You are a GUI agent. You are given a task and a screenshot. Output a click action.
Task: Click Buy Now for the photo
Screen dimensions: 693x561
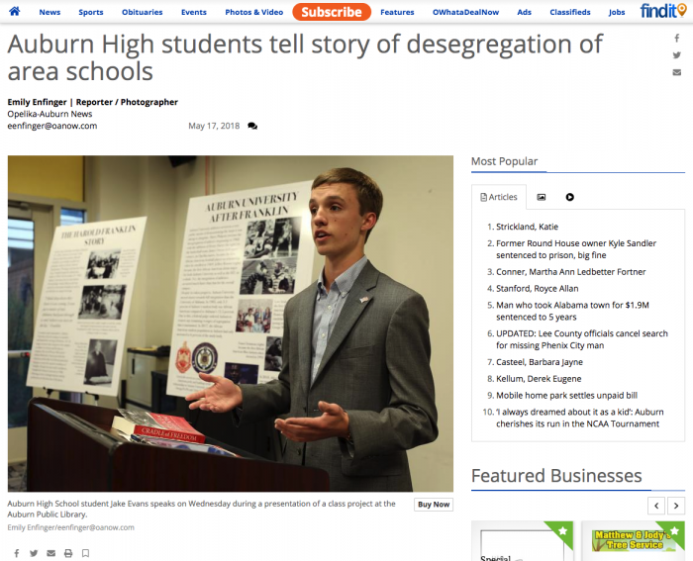coord(434,505)
